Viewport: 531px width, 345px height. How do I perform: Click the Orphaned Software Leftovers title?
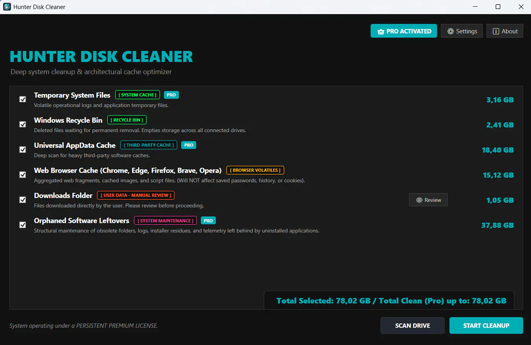[x=82, y=221]
